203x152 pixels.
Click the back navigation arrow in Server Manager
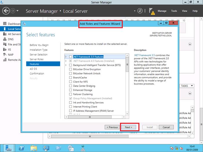tap(6, 11)
